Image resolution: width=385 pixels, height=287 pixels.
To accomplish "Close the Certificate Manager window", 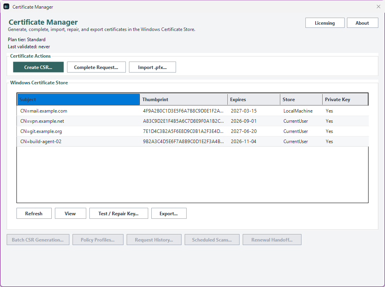I will (x=378, y=7).
